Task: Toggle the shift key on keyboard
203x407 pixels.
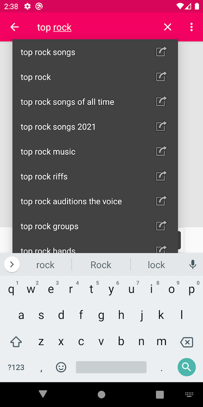Action: [16, 342]
